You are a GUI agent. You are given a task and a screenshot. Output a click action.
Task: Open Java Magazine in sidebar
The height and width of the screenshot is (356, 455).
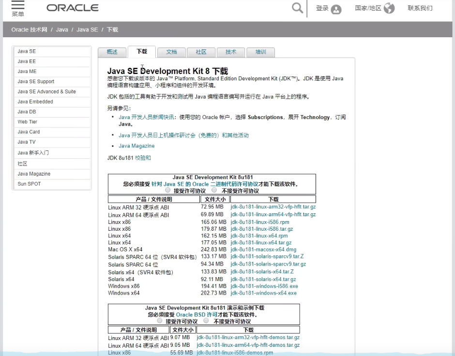click(x=52, y=174)
